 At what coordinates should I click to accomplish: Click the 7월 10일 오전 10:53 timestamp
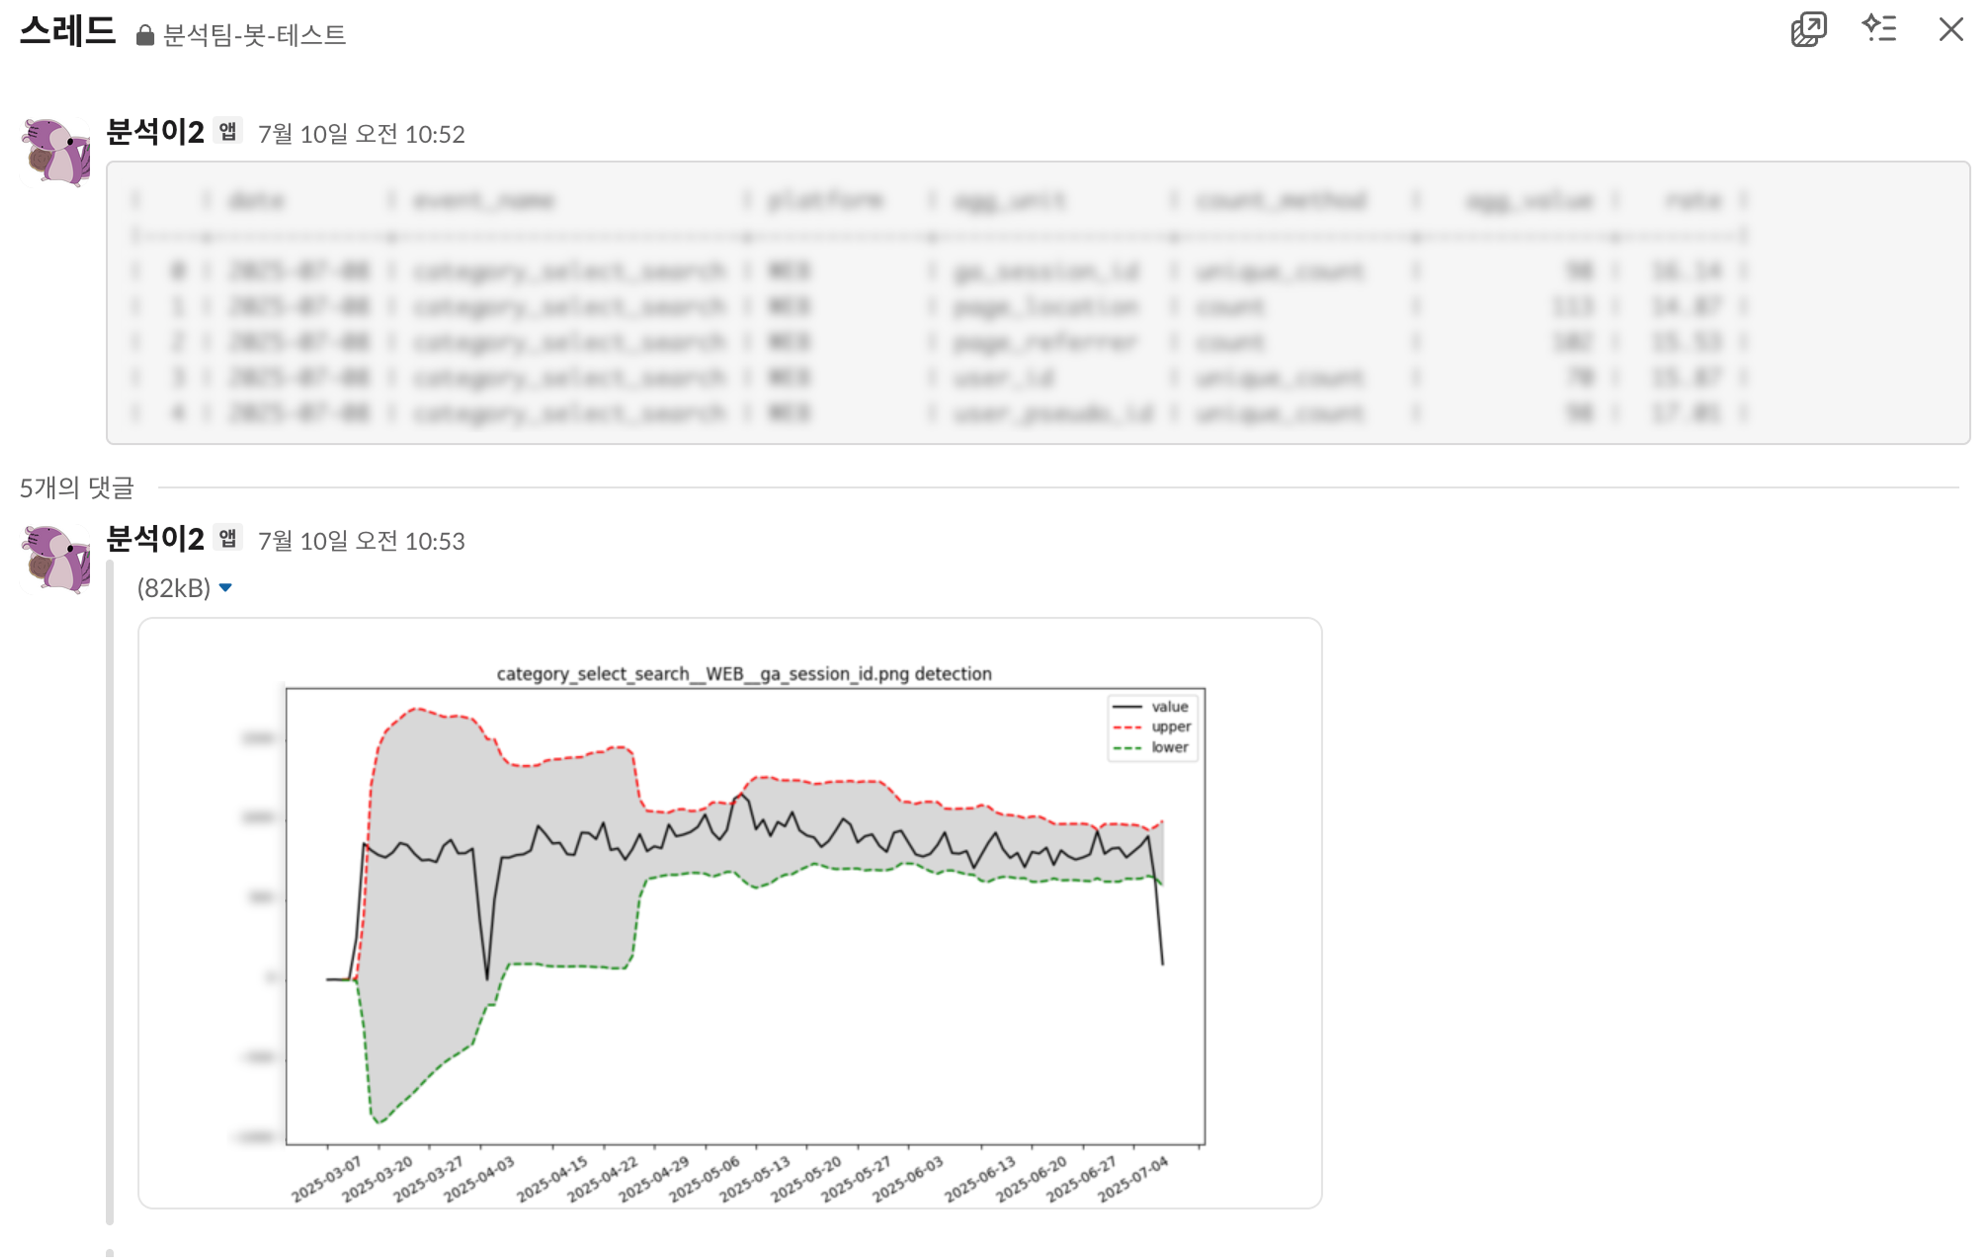click(x=362, y=541)
